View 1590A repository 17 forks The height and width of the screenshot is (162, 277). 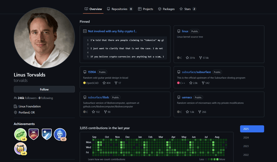tap(118, 83)
